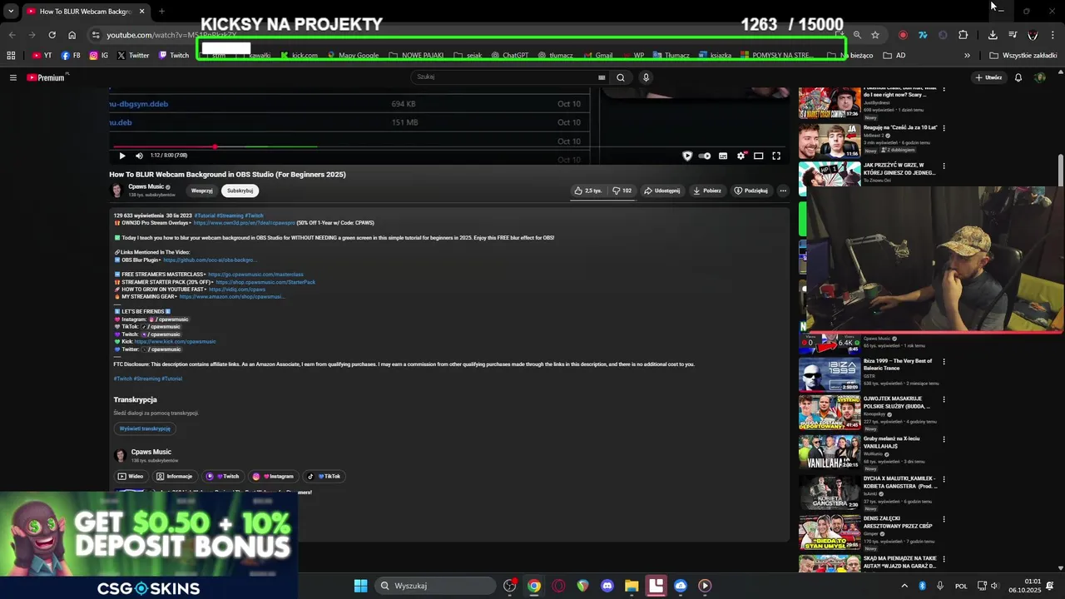Open the kick.com/cpawsmusic link
Image resolution: width=1065 pixels, height=599 pixels.
pos(175,342)
